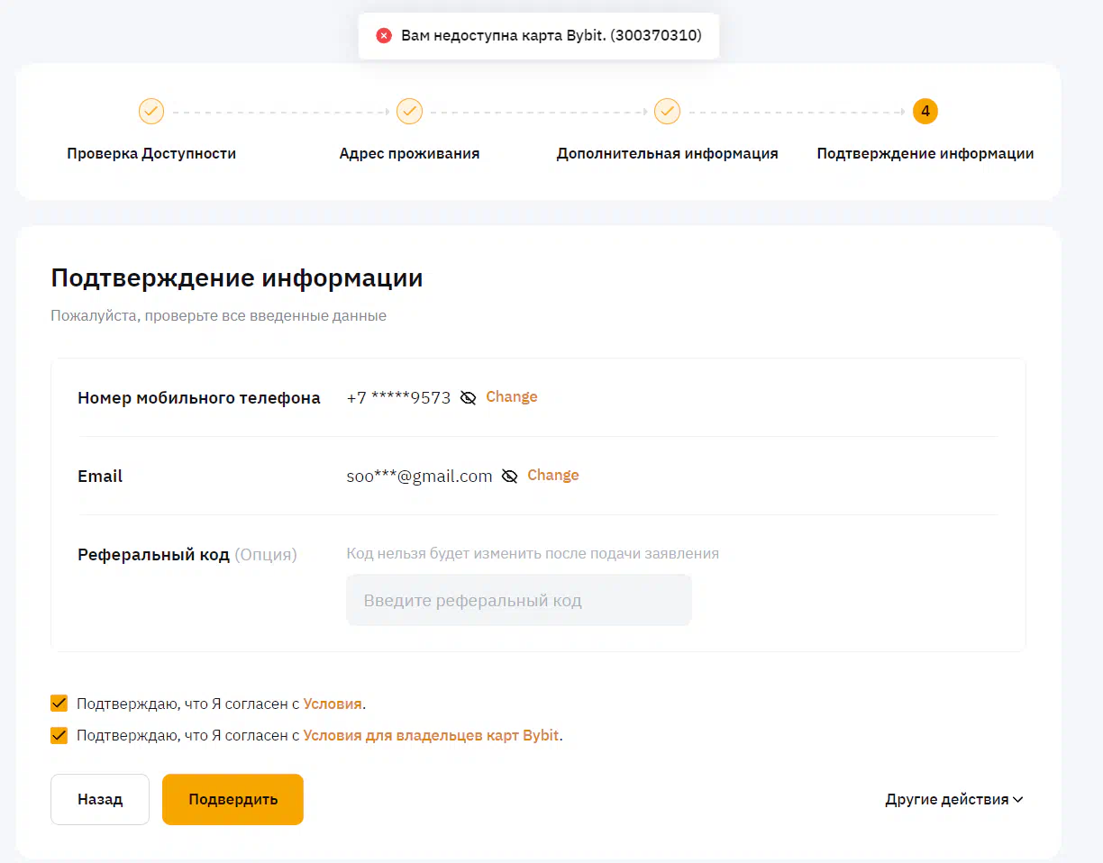Click the completed checkmark for Дополнительная информация
This screenshot has height=863, width=1103.
pyautogui.click(x=667, y=112)
